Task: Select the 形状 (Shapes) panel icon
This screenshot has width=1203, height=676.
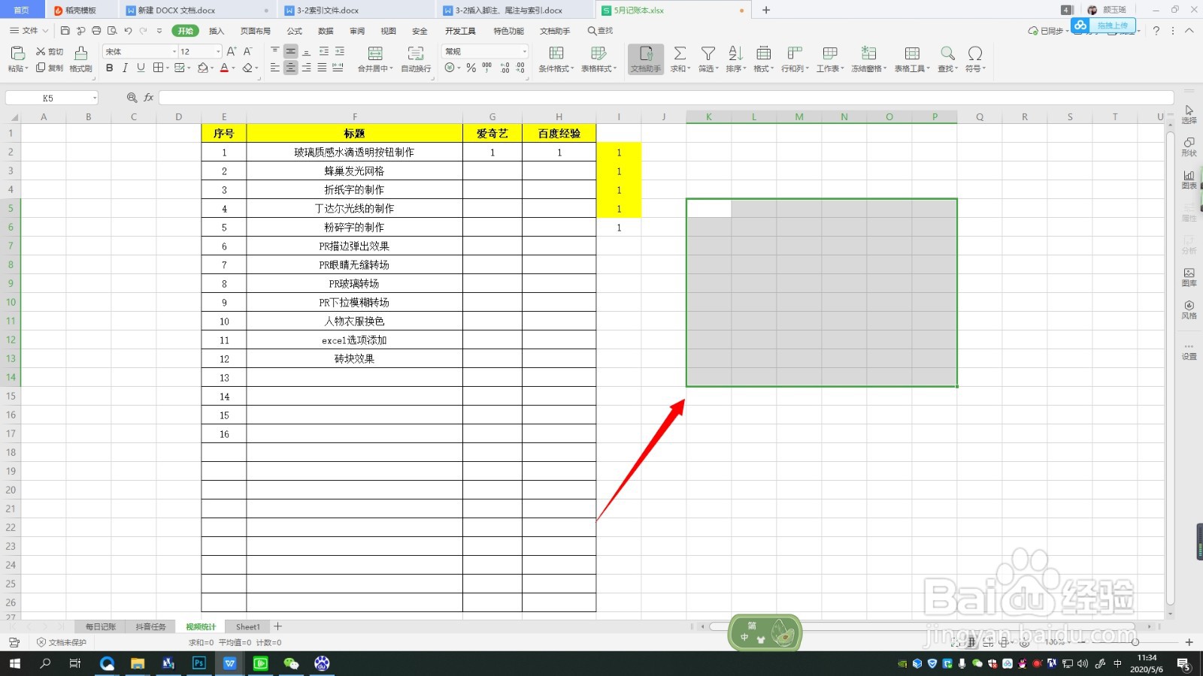Action: [1189, 145]
